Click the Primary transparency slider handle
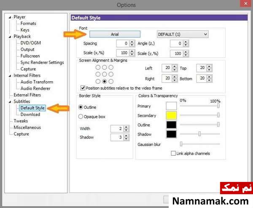The width and height of the screenshot is (253, 208). [x=218, y=106]
